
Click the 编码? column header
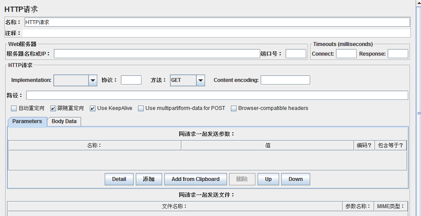364,145
